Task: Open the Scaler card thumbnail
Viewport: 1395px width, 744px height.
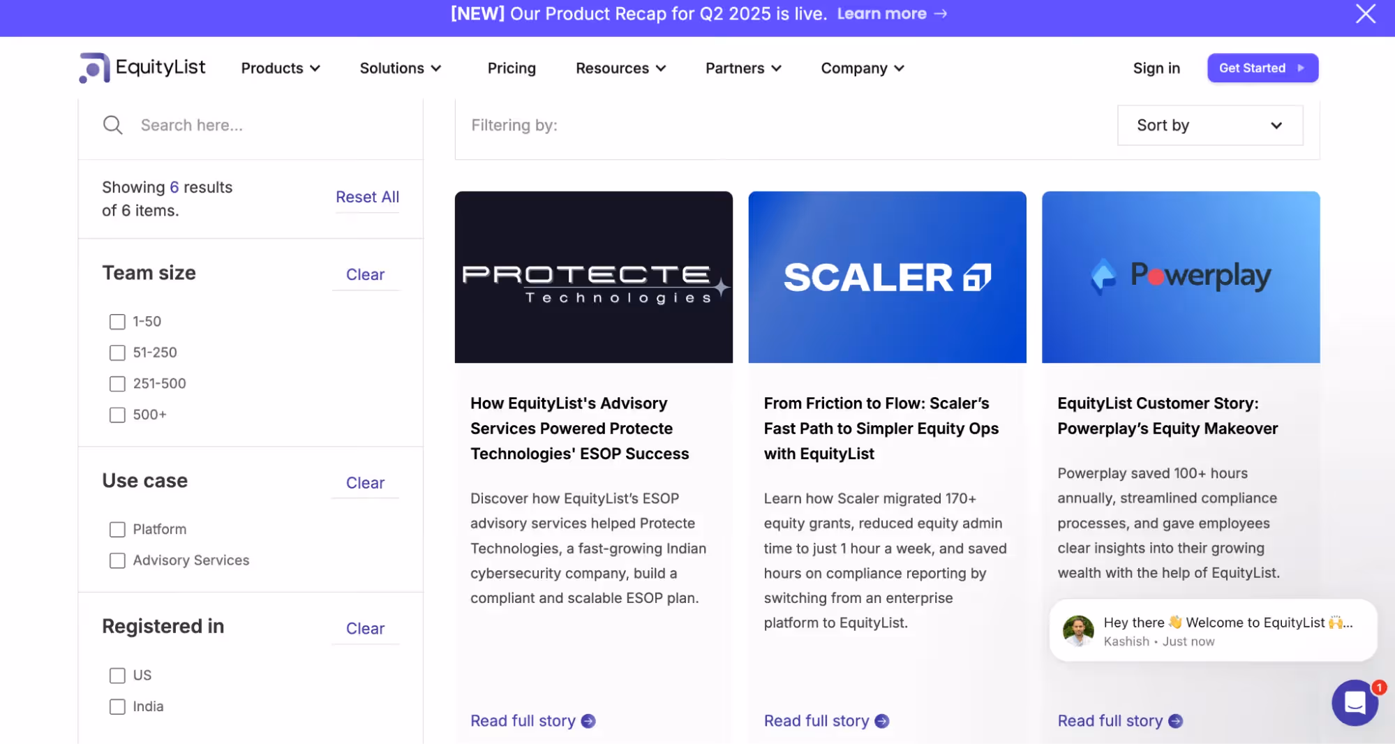Action: pos(887,277)
